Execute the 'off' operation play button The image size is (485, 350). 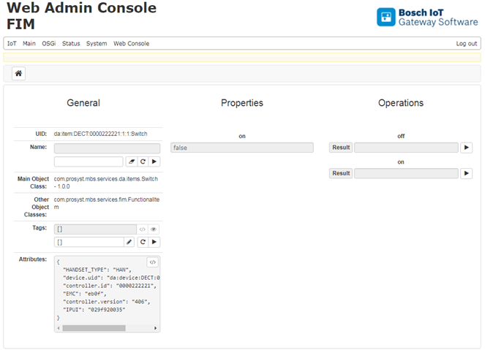(466, 148)
